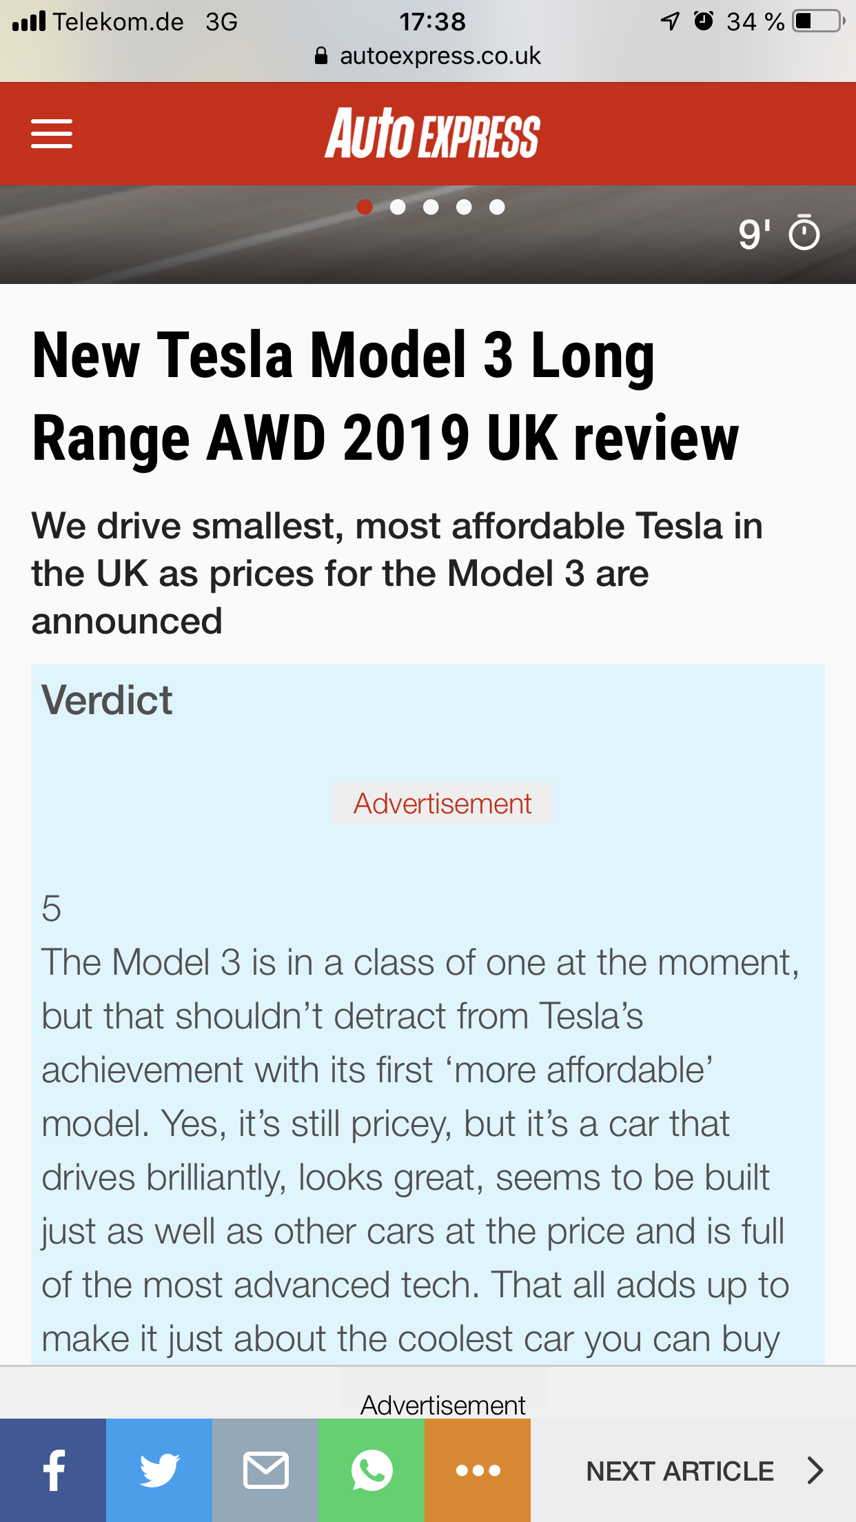Tap the red Advertisement label in Verdict
Image resolution: width=856 pixels, height=1522 pixels.
(442, 804)
